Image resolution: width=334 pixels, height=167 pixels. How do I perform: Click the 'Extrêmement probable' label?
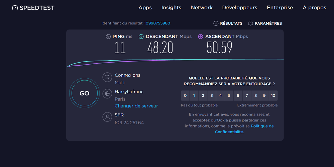click(257, 105)
